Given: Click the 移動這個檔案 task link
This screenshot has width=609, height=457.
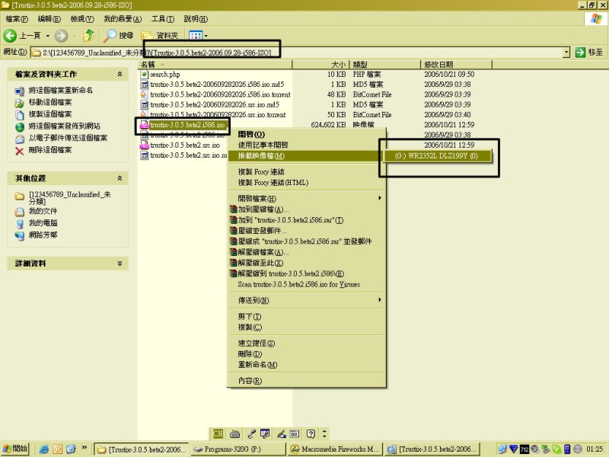Looking at the screenshot, I should pos(50,102).
